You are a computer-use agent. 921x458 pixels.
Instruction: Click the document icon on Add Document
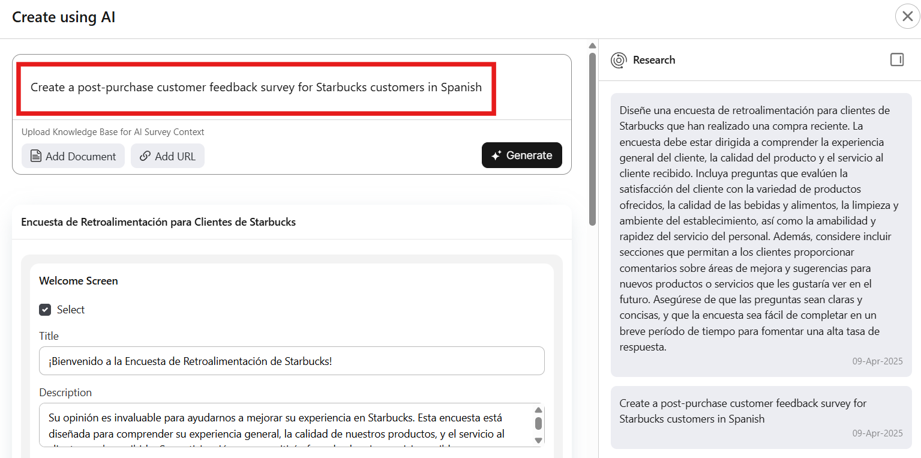tap(37, 155)
